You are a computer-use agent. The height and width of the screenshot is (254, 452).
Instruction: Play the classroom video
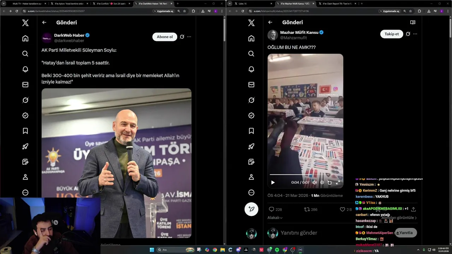click(273, 182)
